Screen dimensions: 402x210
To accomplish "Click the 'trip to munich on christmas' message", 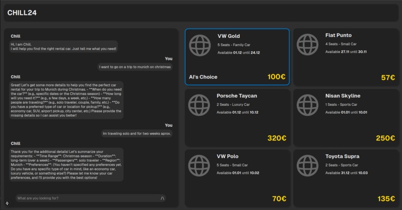I will 135,67.
